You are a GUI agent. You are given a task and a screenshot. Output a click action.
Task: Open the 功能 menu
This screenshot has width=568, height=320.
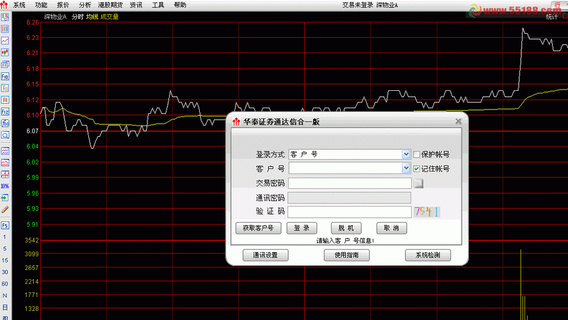coord(41,5)
